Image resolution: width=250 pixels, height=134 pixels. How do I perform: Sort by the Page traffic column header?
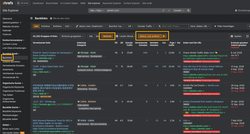pos(172,44)
